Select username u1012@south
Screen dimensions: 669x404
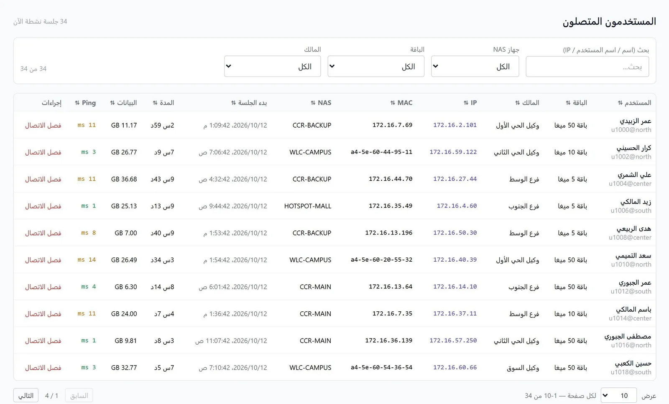pyautogui.click(x=631, y=291)
